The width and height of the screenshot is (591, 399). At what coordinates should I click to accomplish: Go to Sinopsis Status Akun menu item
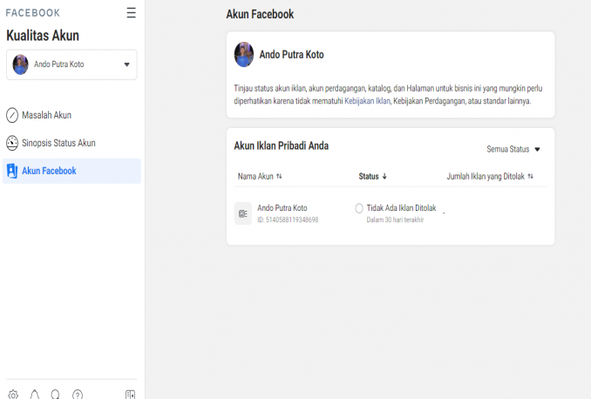pos(58,143)
